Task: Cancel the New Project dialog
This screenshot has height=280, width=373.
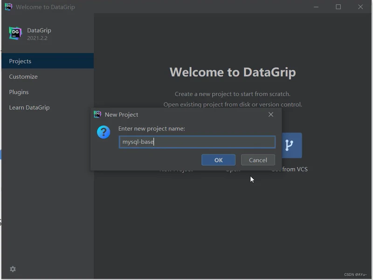Action: 258,160
